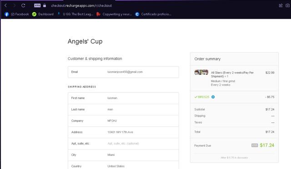Click the Address field
291x169 pixels.
(123, 132)
